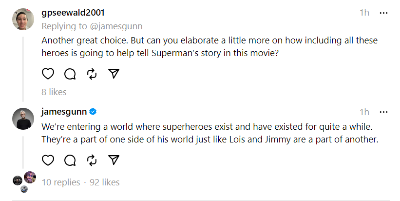Open comment icon on gpseewald2001's post
Image resolution: width=400 pixels, height=201 pixels.
click(x=70, y=74)
